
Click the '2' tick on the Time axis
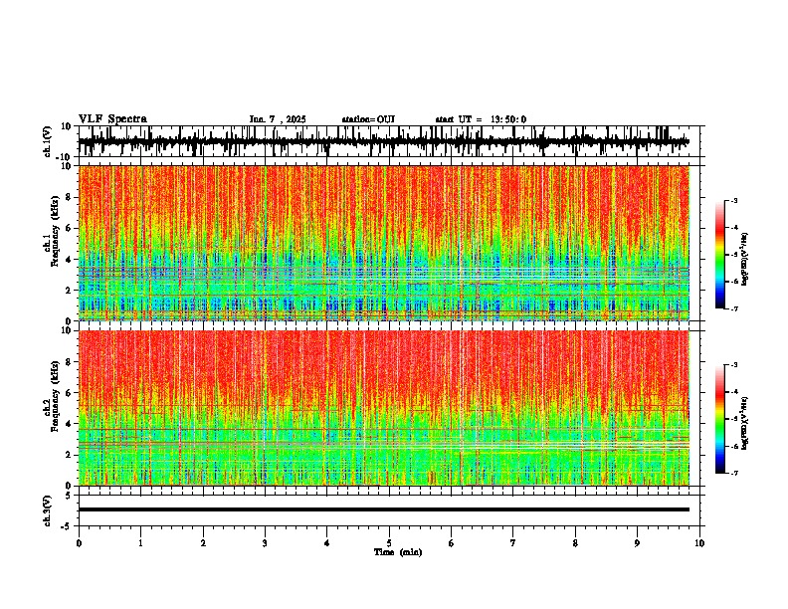[x=203, y=543]
